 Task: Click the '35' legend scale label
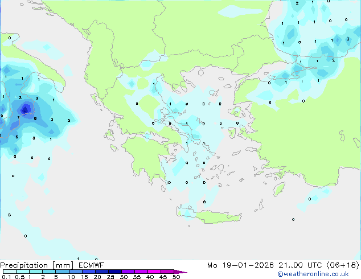[137, 277]
